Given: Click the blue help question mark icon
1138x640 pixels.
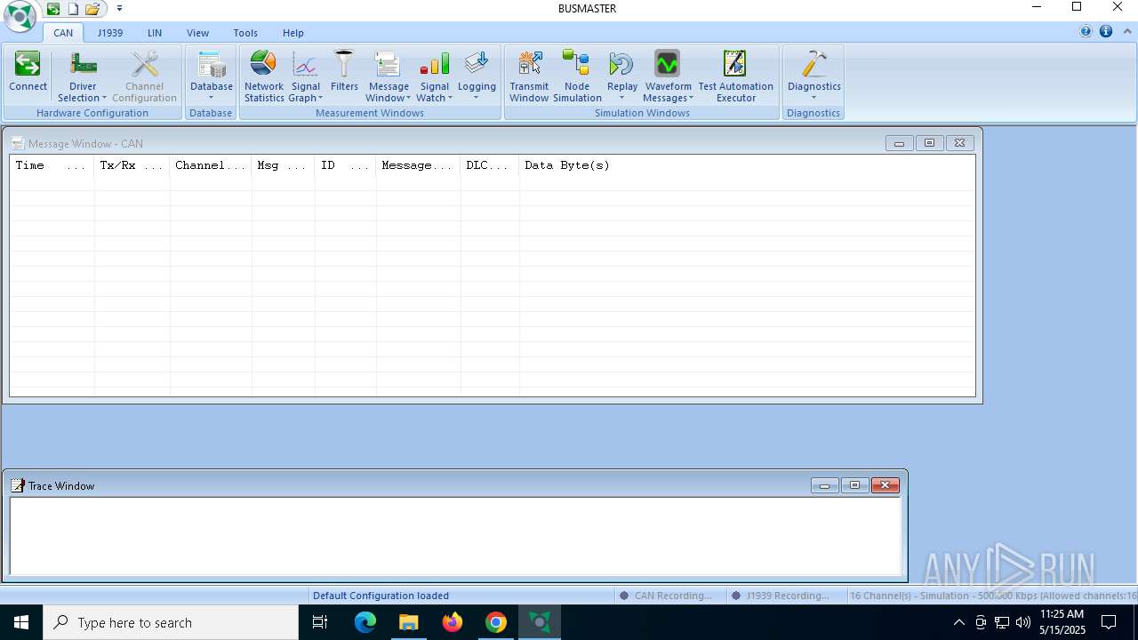Looking at the screenshot, I should coord(1086,31).
